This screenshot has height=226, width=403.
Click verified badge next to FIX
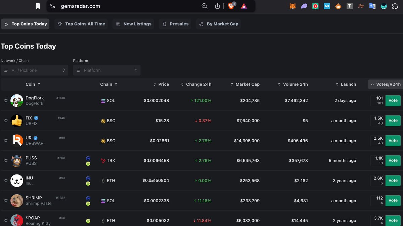point(36,118)
